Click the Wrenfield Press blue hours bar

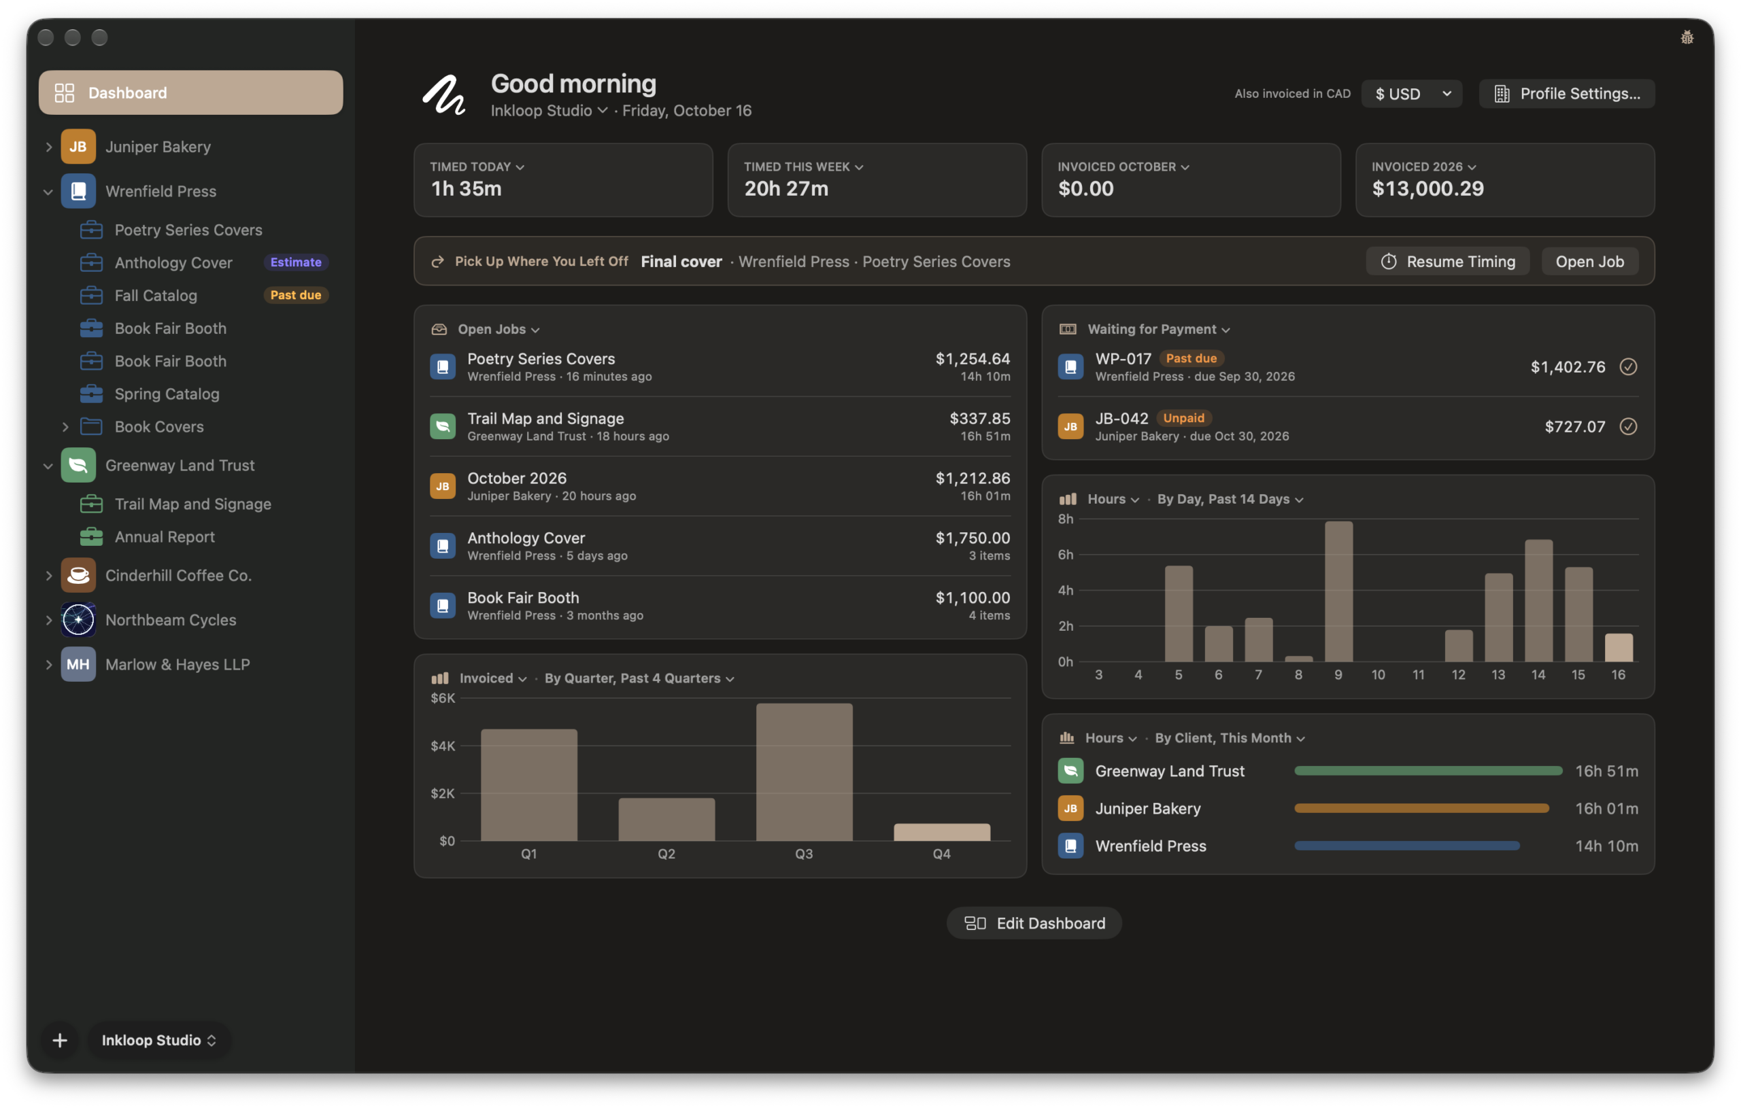pos(1407,846)
